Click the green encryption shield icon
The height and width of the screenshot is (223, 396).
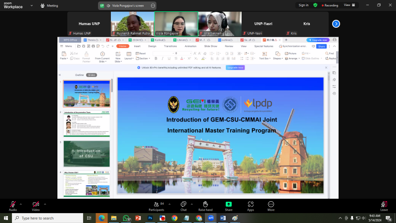[315, 5]
